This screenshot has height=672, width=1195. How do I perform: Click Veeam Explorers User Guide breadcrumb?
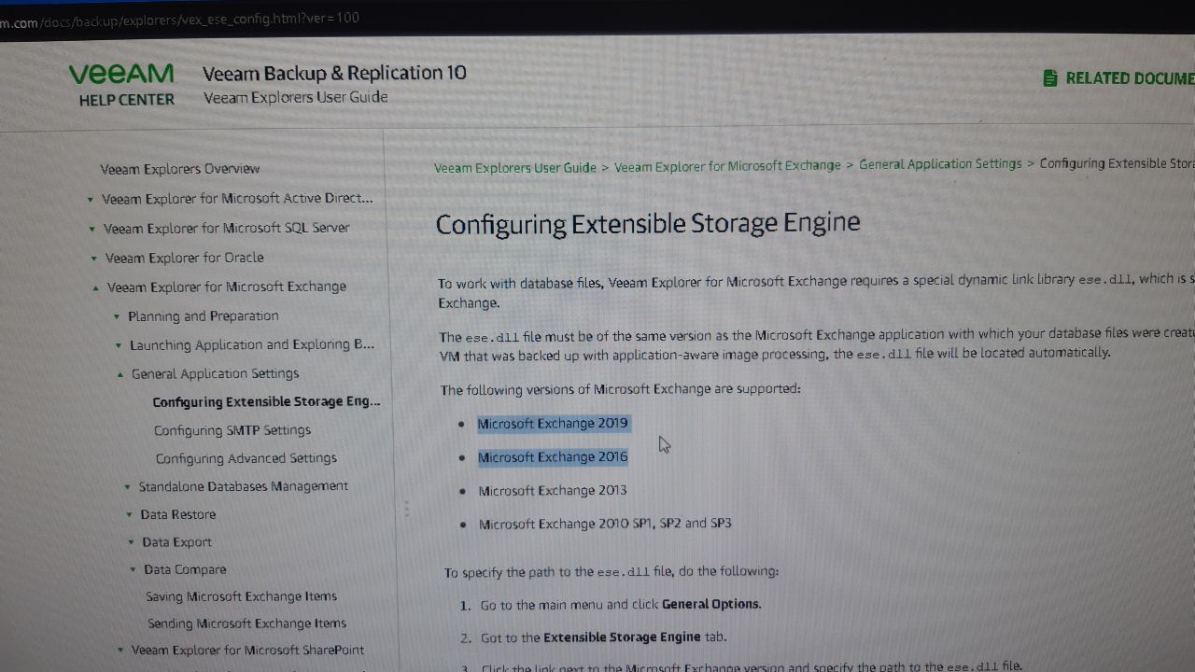(x=515, y=168)
